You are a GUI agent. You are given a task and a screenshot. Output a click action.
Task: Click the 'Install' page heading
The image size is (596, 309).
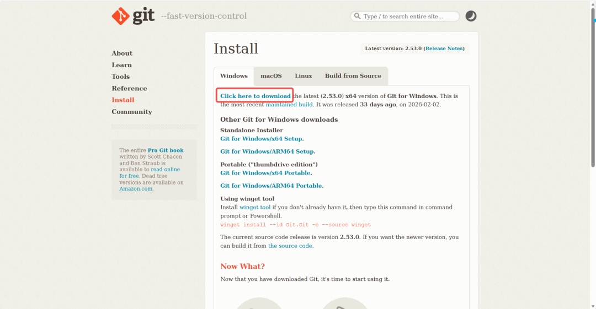pos(236,48)
